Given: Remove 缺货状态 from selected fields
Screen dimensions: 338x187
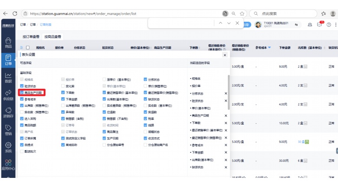Looking at the screenshot, I should pyautogui.click(x=226, y=167).
